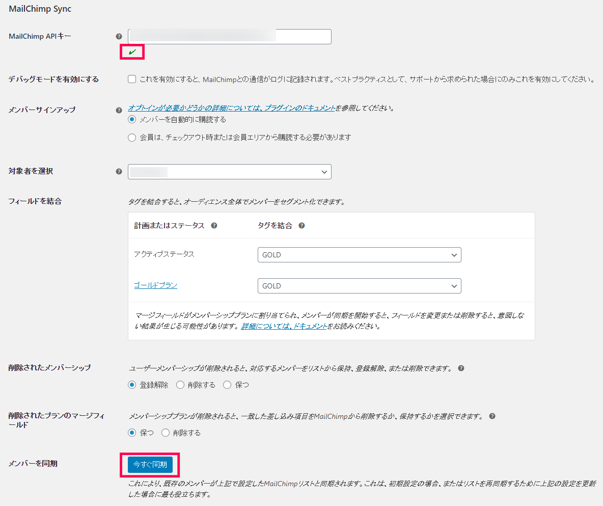Select メンバーを自動的に購読する radio option

click(132, 120)
